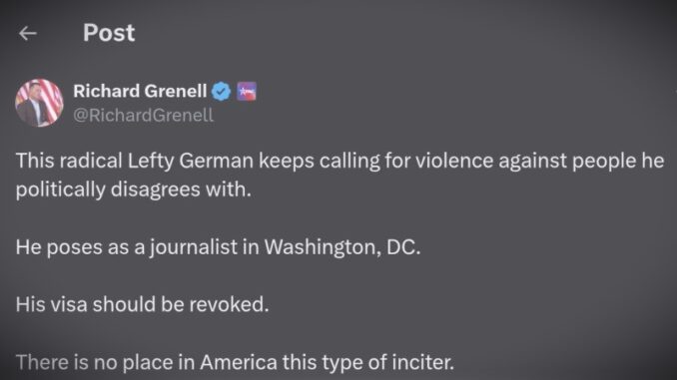Click the blue verified checkmark badge
Viewport: 677px width, 380px height.
[221, 92]
